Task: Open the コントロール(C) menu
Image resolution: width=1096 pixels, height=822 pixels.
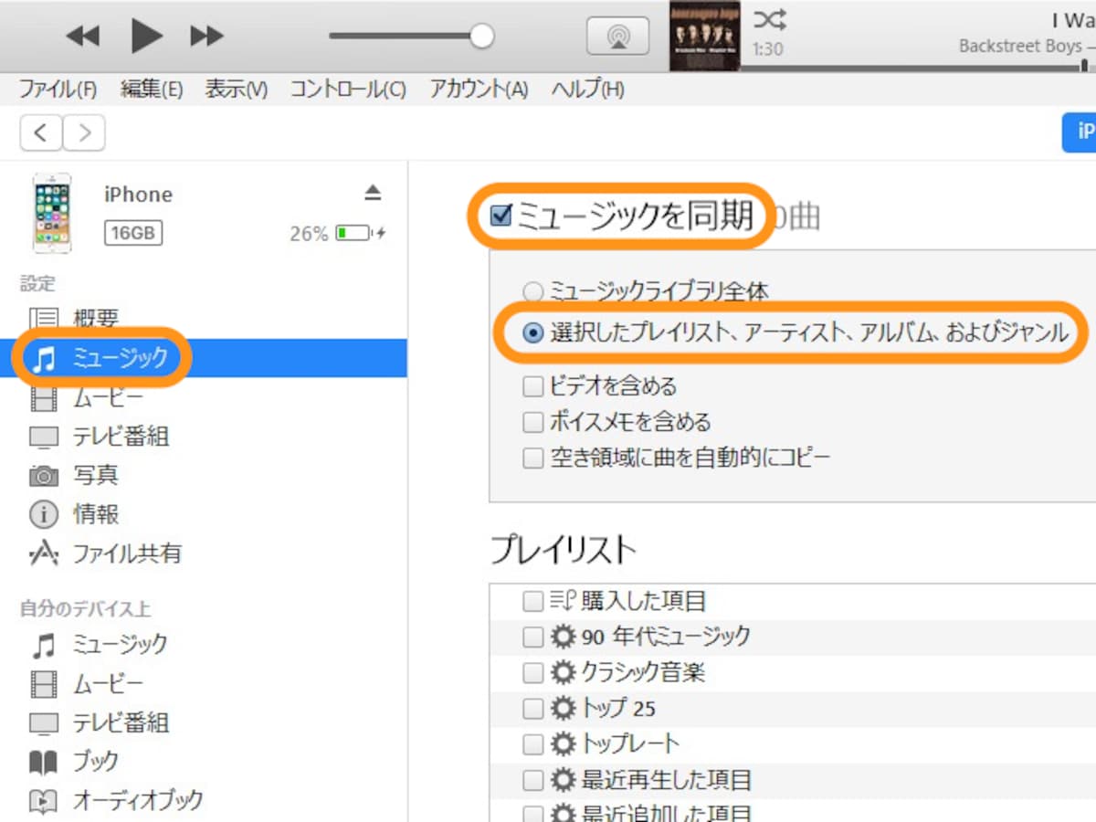Action: 348,89
